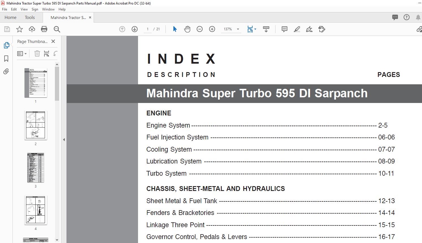Screen dimensions: 422x243
Task: Click thumbnails panel scroll down arrow
Action: pyautogui.click(x=57, y=240)
